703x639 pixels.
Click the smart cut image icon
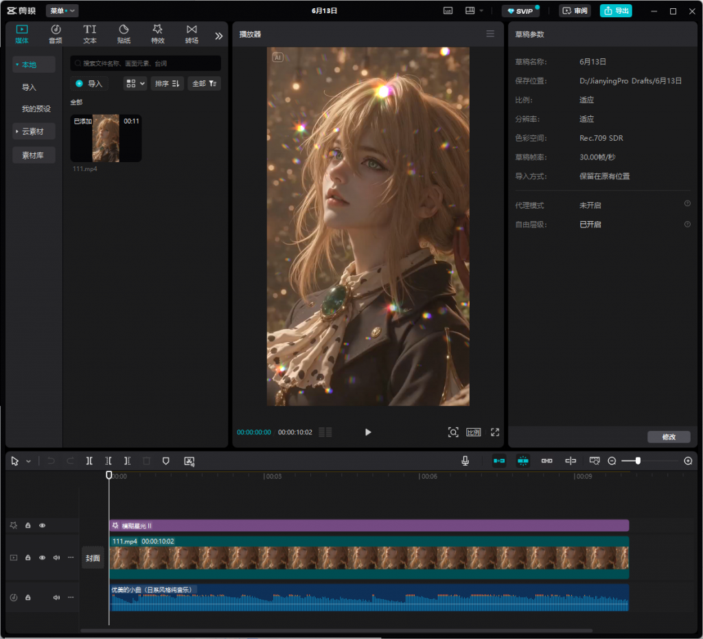(x=189, y=461)
